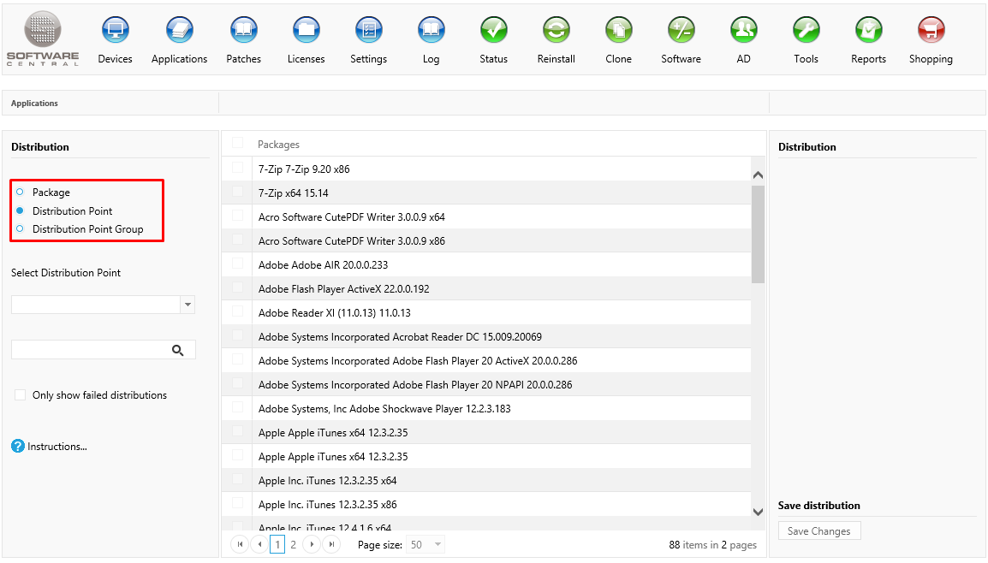988x563 pixels.
Task: Open the Shopping cart icon
Action: tap(931, 32)
